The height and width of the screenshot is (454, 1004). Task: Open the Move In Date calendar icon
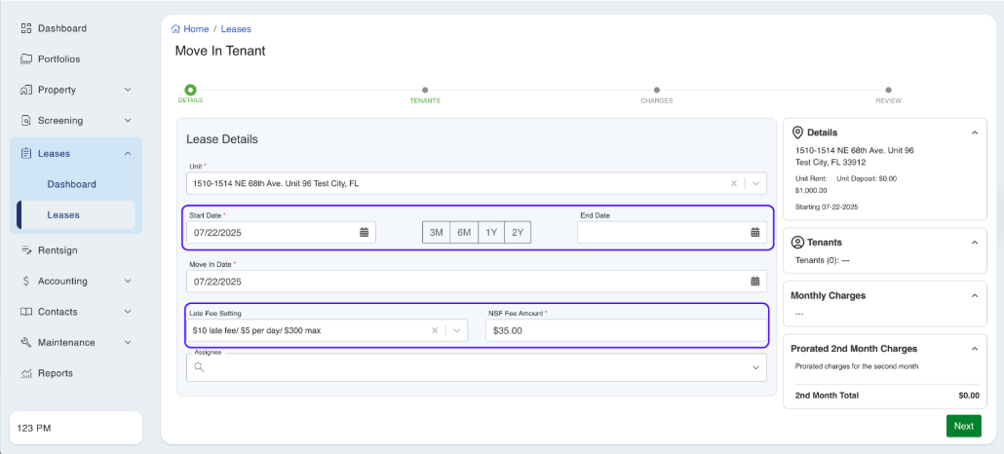coord(754,282)
